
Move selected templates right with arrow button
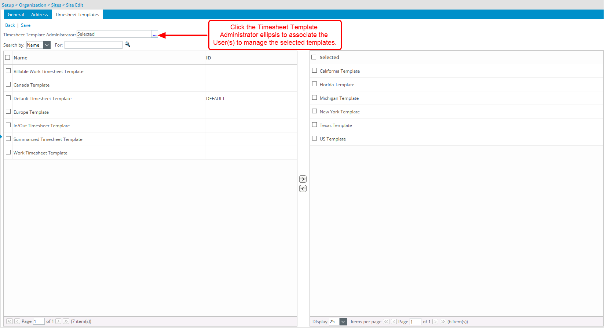[x=303, y=179]
